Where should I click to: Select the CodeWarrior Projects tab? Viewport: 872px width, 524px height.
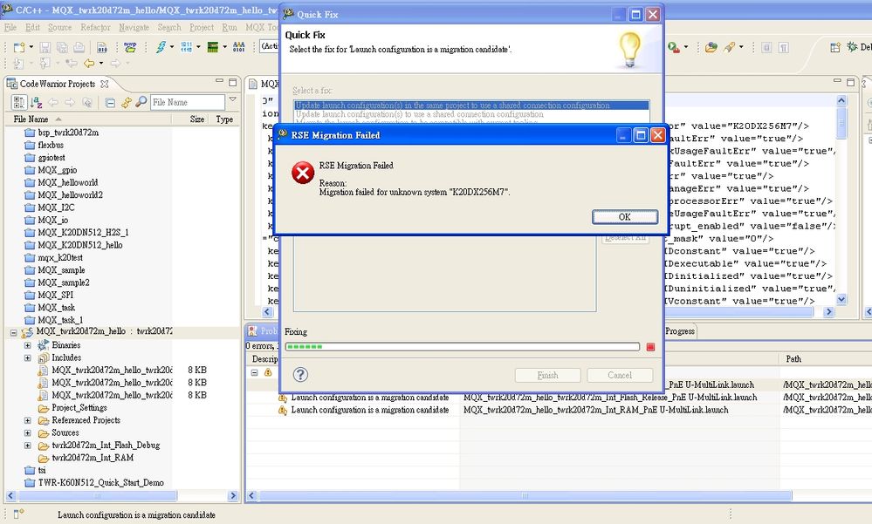[58, 84]
